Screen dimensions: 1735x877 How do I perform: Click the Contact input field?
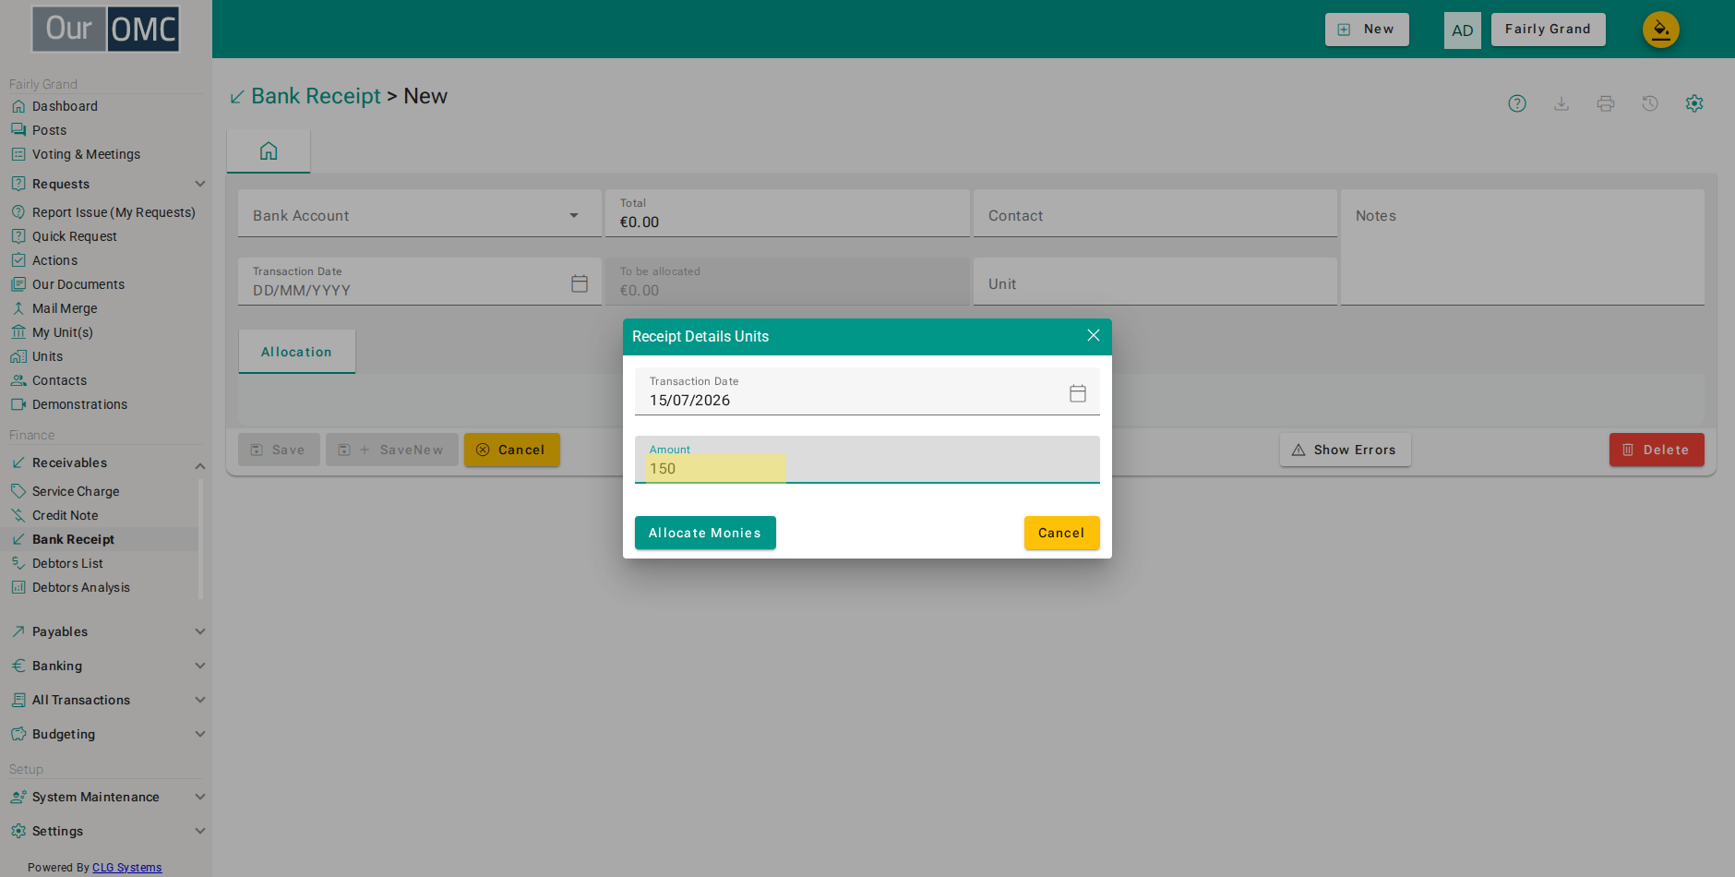1155,214
